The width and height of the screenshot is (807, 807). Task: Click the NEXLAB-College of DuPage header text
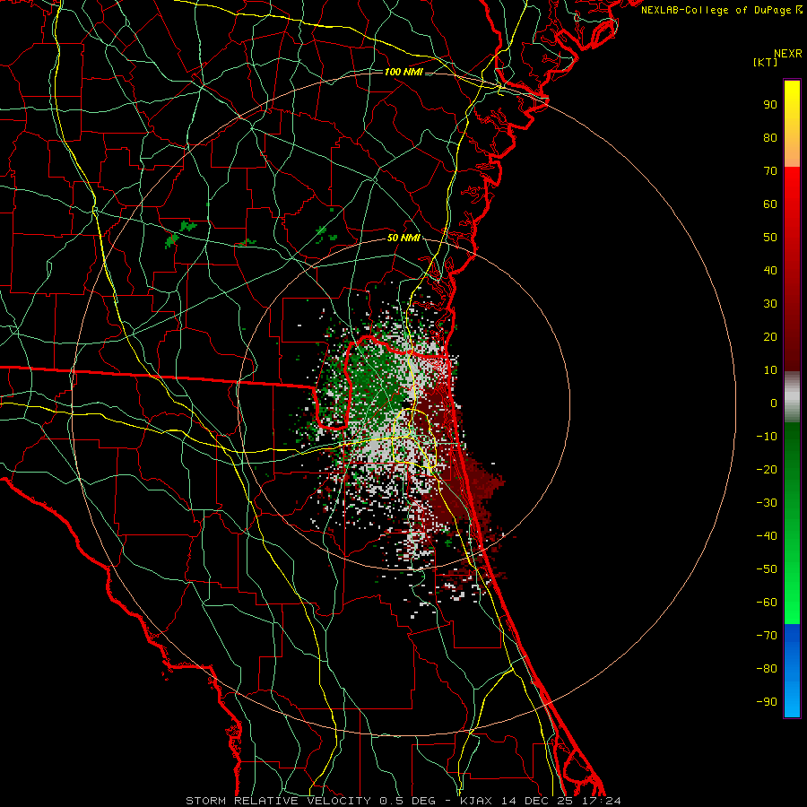pyautogui.click(x=722, y=10)
